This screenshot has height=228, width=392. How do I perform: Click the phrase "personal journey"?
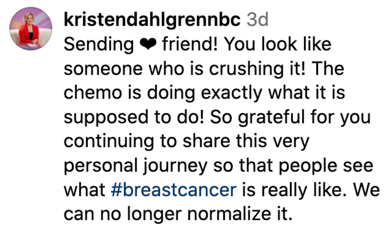[x=136, y=166]
